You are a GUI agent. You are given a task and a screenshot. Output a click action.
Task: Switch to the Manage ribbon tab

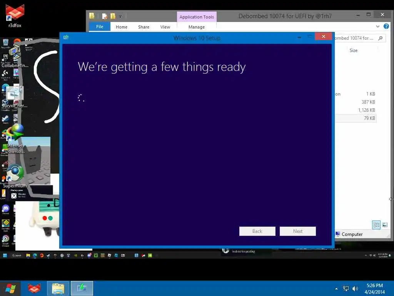pyautogui.click(x=197, y=27)
